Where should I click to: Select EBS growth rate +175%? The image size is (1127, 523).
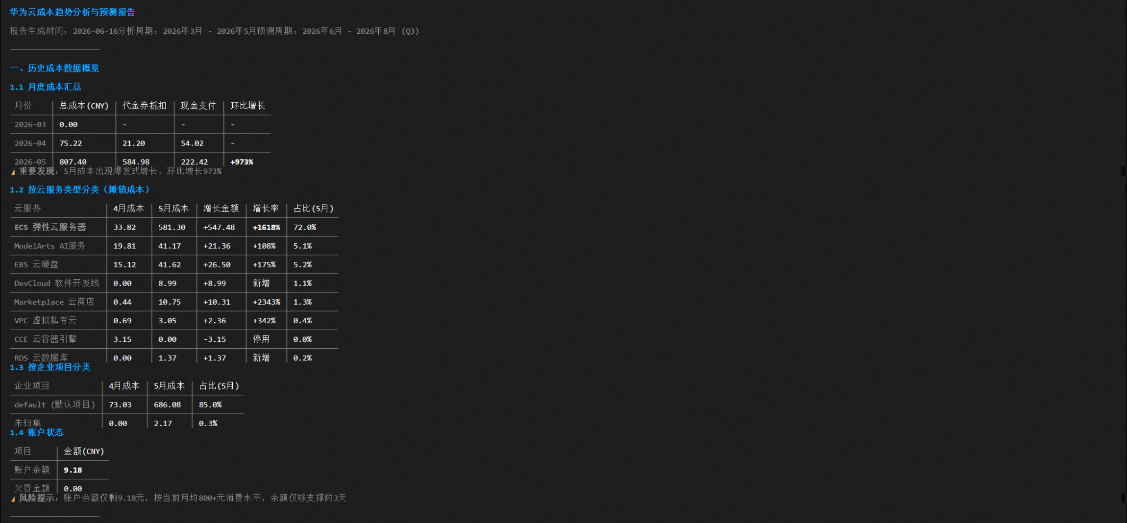(265, 264)
